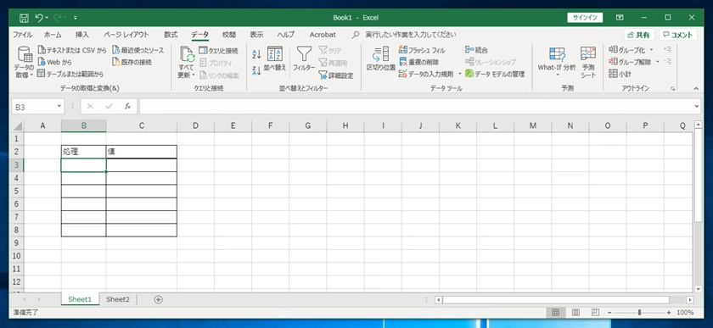Select cell B2 containing 処理
The image size is (713, 328).
[84, 152]
